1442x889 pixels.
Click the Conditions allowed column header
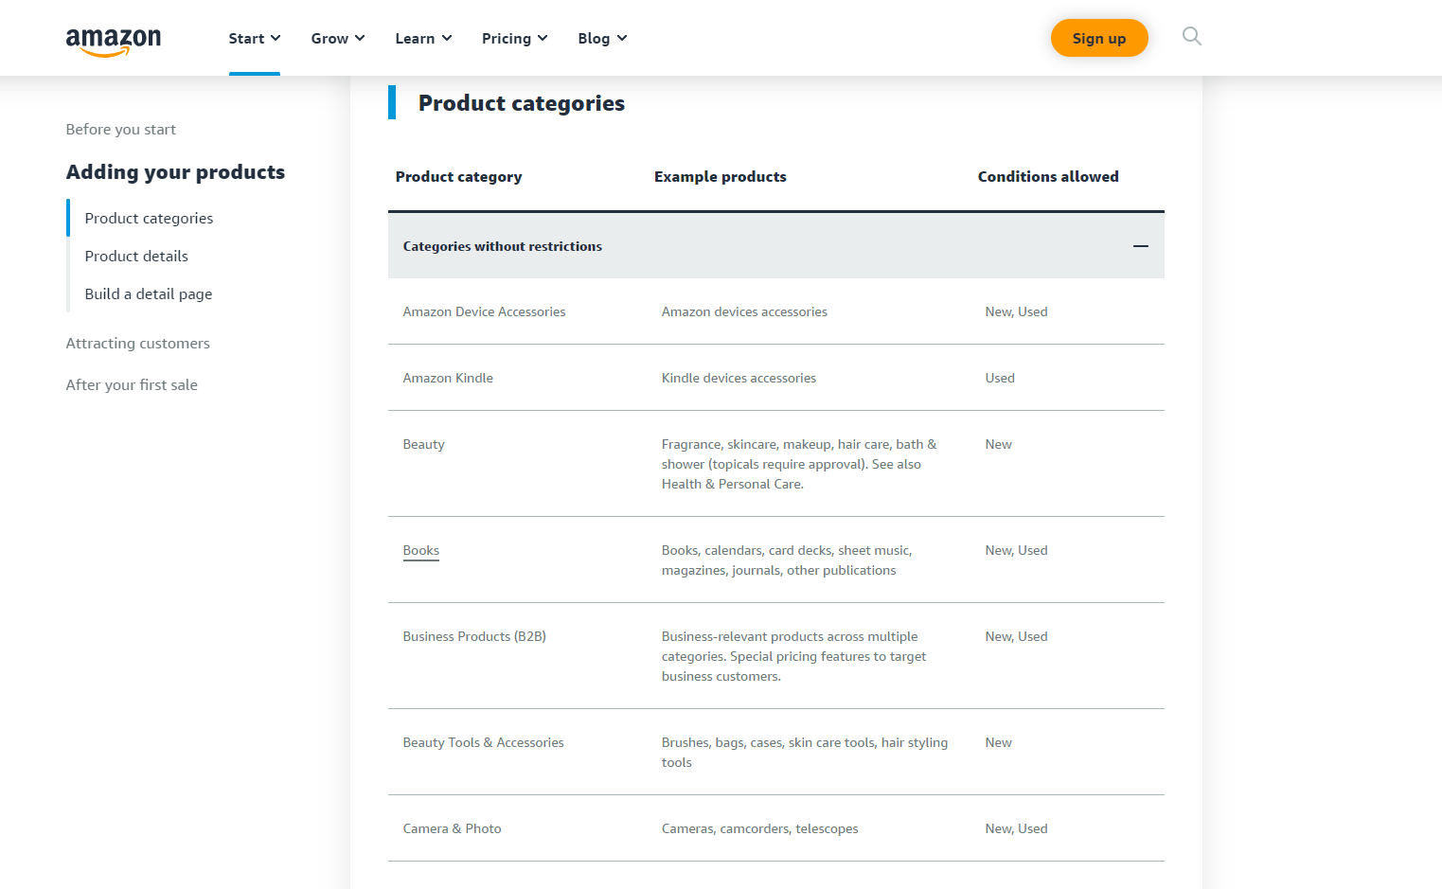(x=1047, y=177)
